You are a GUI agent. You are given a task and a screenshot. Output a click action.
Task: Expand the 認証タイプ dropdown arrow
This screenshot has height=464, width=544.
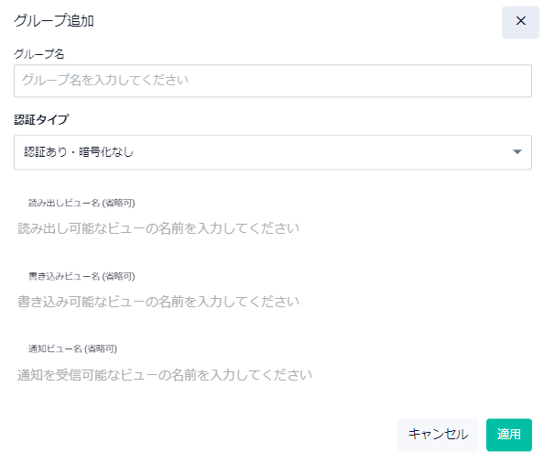pyautogui.click(x=517, y=152)
